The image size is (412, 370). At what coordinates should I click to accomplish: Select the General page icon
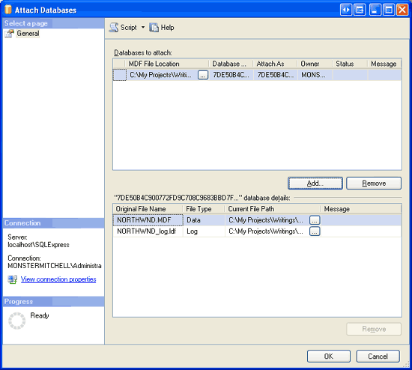(x=9, y=34)
